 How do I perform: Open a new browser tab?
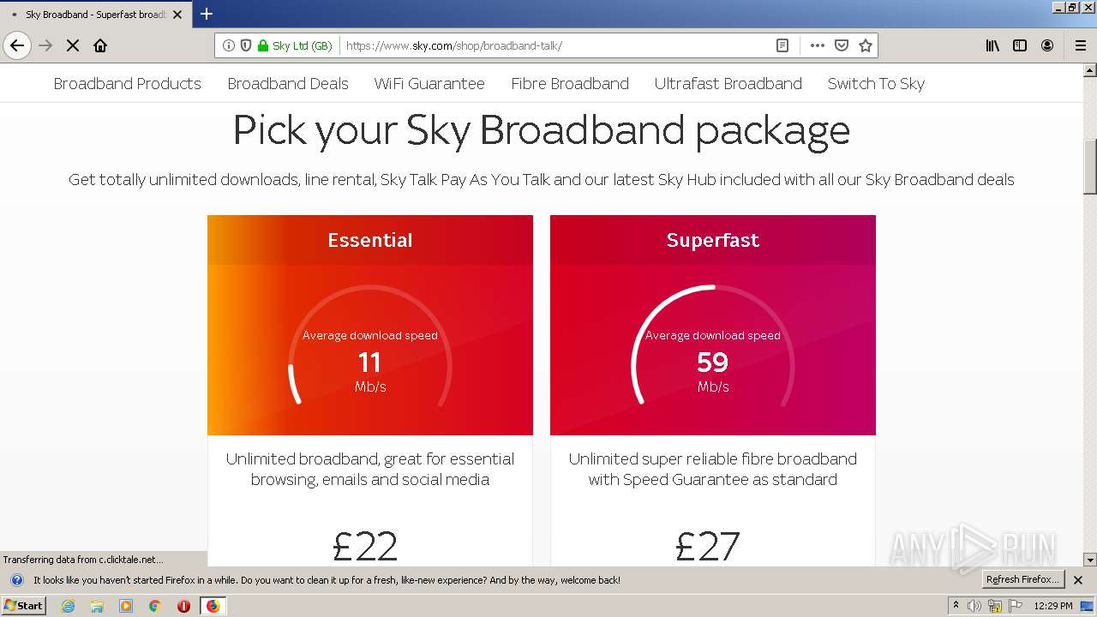click(x=207, y=14)
